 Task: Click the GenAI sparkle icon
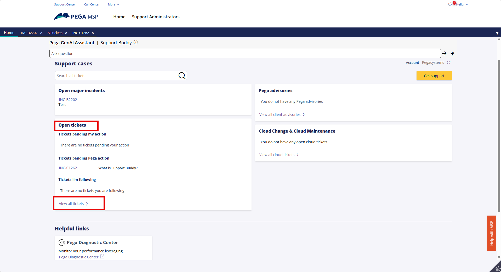452,53
